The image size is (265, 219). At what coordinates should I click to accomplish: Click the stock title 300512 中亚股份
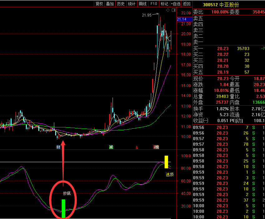(x=221, y=5)
